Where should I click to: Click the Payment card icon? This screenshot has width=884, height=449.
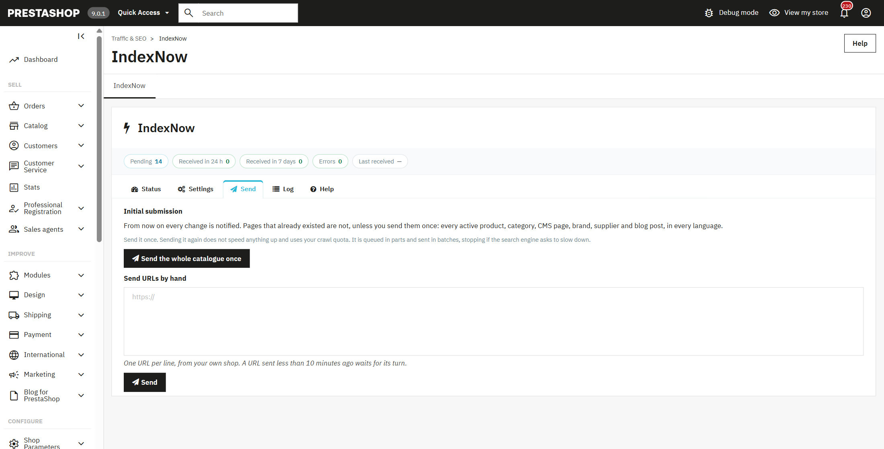[14, 335]
